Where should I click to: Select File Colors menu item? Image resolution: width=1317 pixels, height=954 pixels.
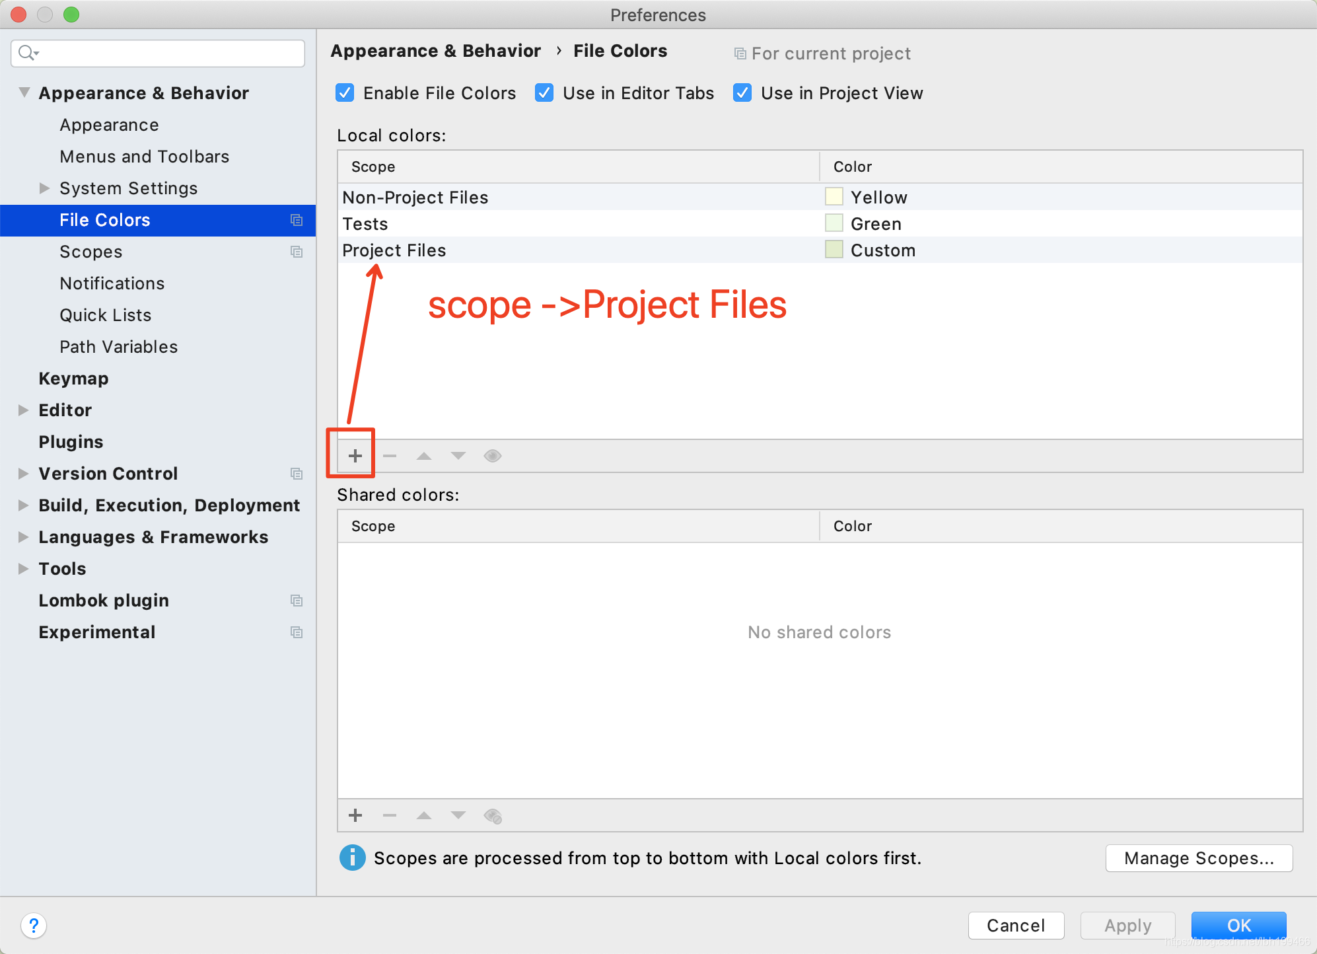[x=105, y=219]
